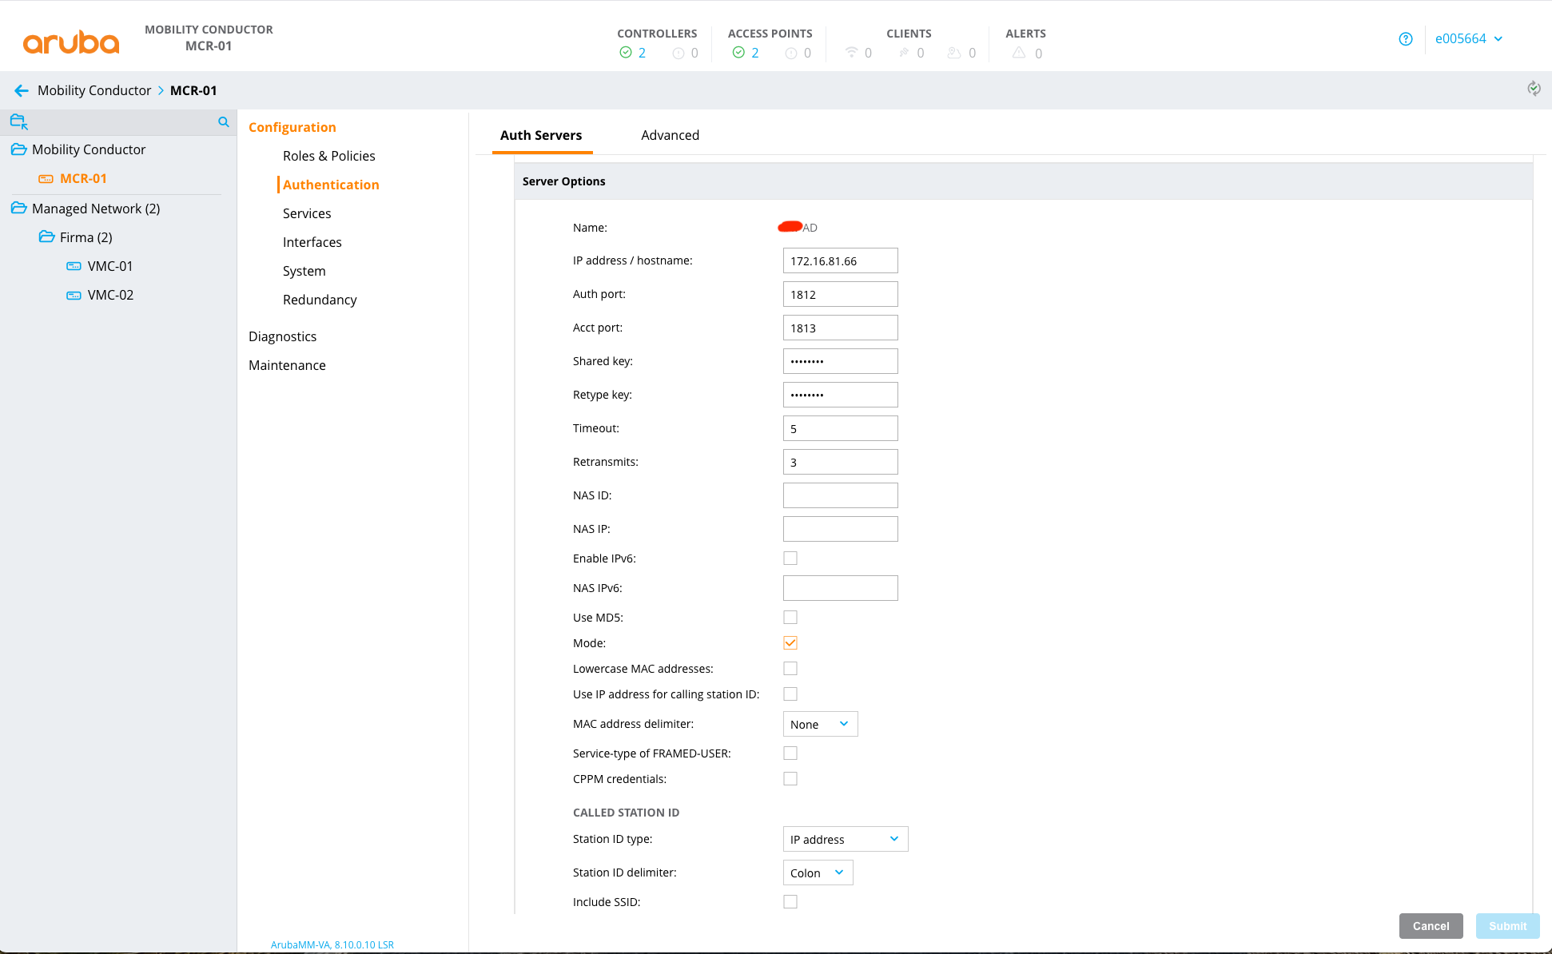Screen dimensions: 1552x954
Task: Click the node selector icon above tree
Action: [19, 122]
